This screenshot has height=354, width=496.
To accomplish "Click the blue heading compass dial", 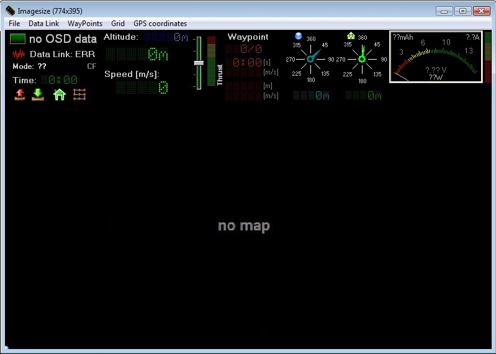I will click(311, 60).
